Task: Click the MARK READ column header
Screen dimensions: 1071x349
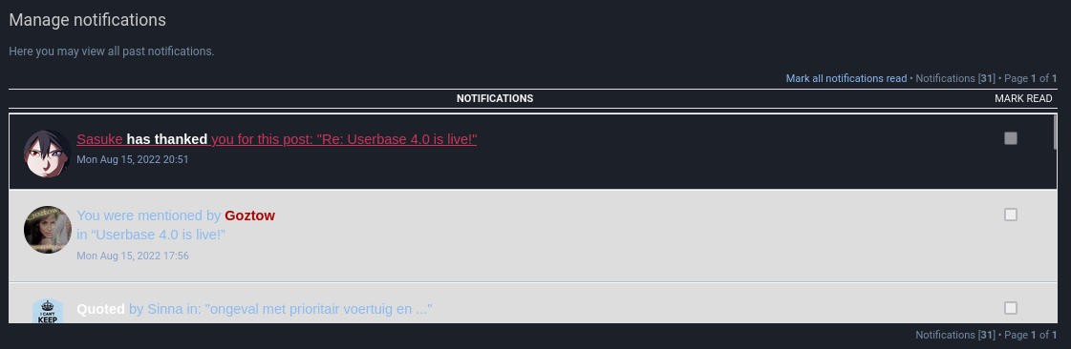Action: pos(1023,99)
